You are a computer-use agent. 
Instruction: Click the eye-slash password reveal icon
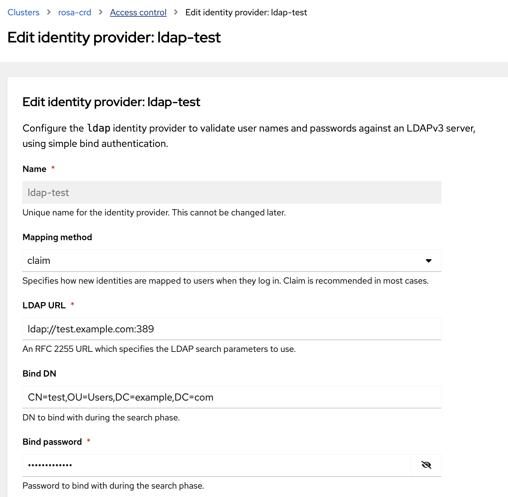pyautogui.click(x=427, y=465)
